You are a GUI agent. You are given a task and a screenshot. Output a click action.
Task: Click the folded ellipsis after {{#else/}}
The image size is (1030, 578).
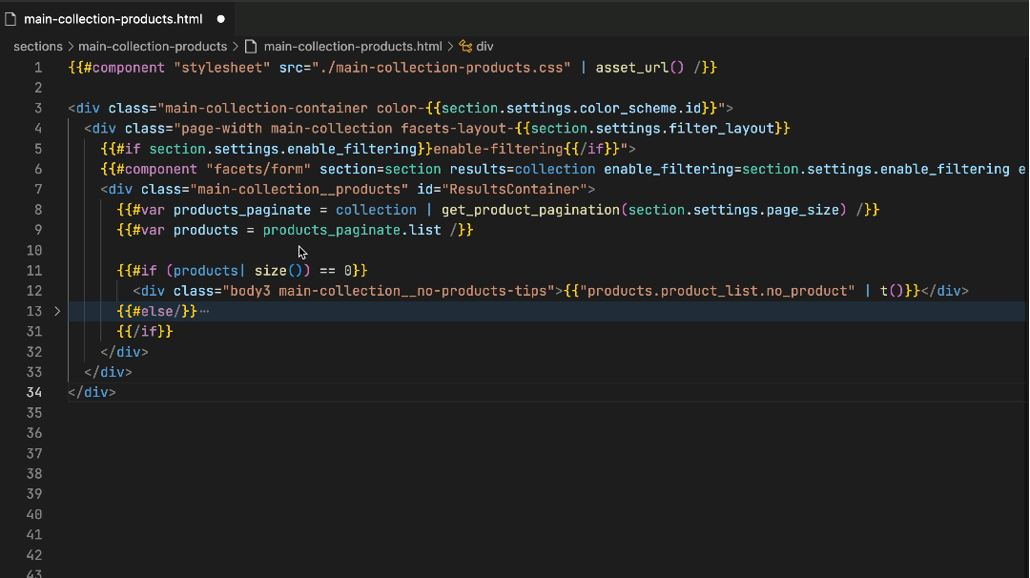click(x=204, y=312)
